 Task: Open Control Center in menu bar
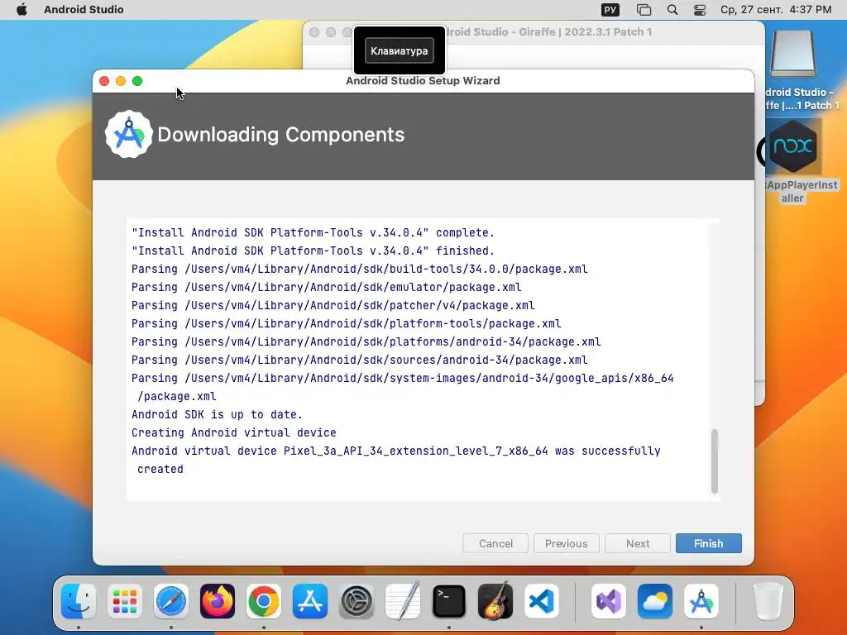click(x=700, y=10)
